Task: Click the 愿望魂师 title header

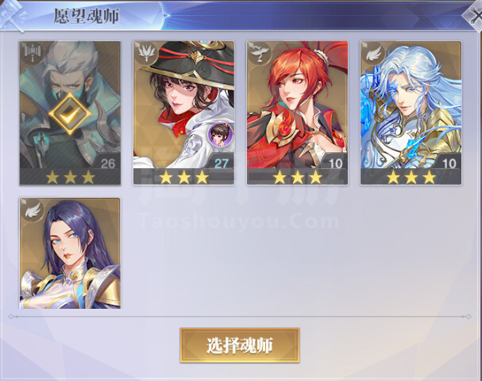Action: [87, 16]
